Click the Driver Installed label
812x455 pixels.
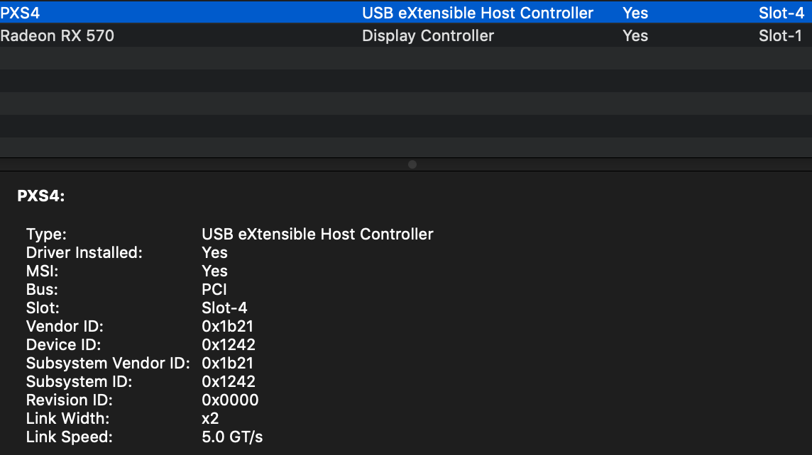84,252
